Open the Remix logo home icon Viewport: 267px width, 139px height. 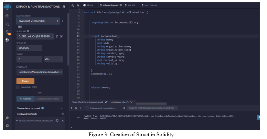coord(7,7)
